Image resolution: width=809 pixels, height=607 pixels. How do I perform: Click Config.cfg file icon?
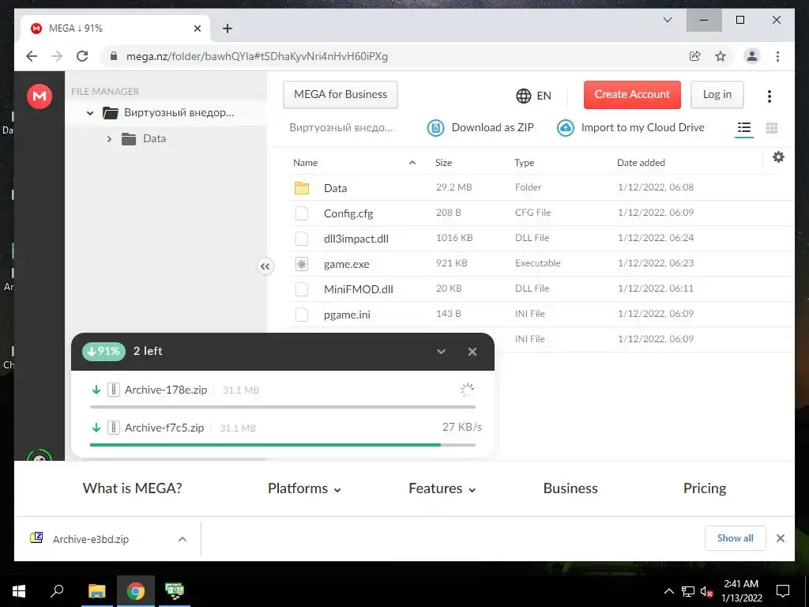302,213
